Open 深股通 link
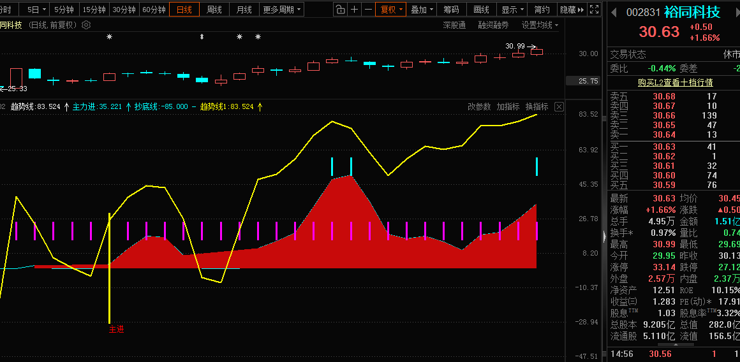 454,25
